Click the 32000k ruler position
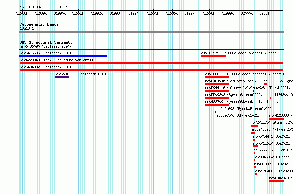Image resolution: width=293 pixels, height=194 pixels. pos(247,13)
